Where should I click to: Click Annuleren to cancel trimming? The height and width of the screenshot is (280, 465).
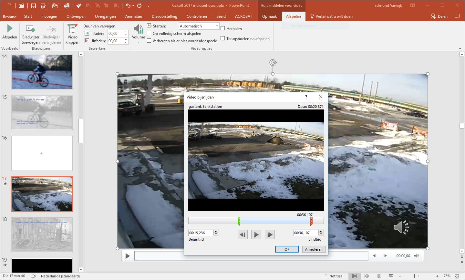tap(314, 249)
